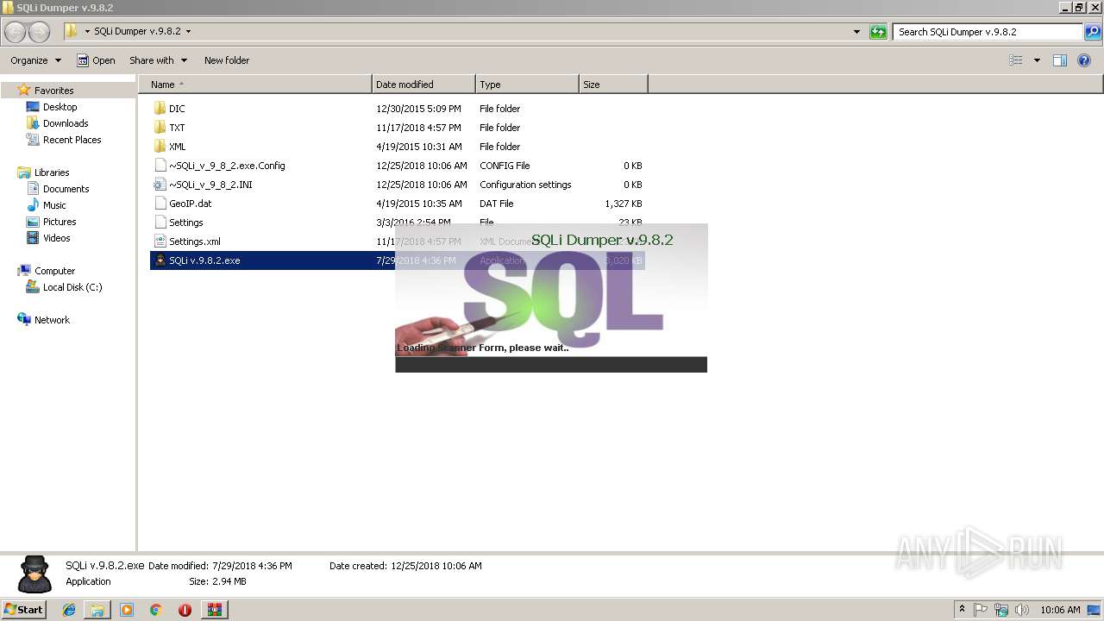
Task: Select the GeoIP.dat file icon
Action: point(160,204)
